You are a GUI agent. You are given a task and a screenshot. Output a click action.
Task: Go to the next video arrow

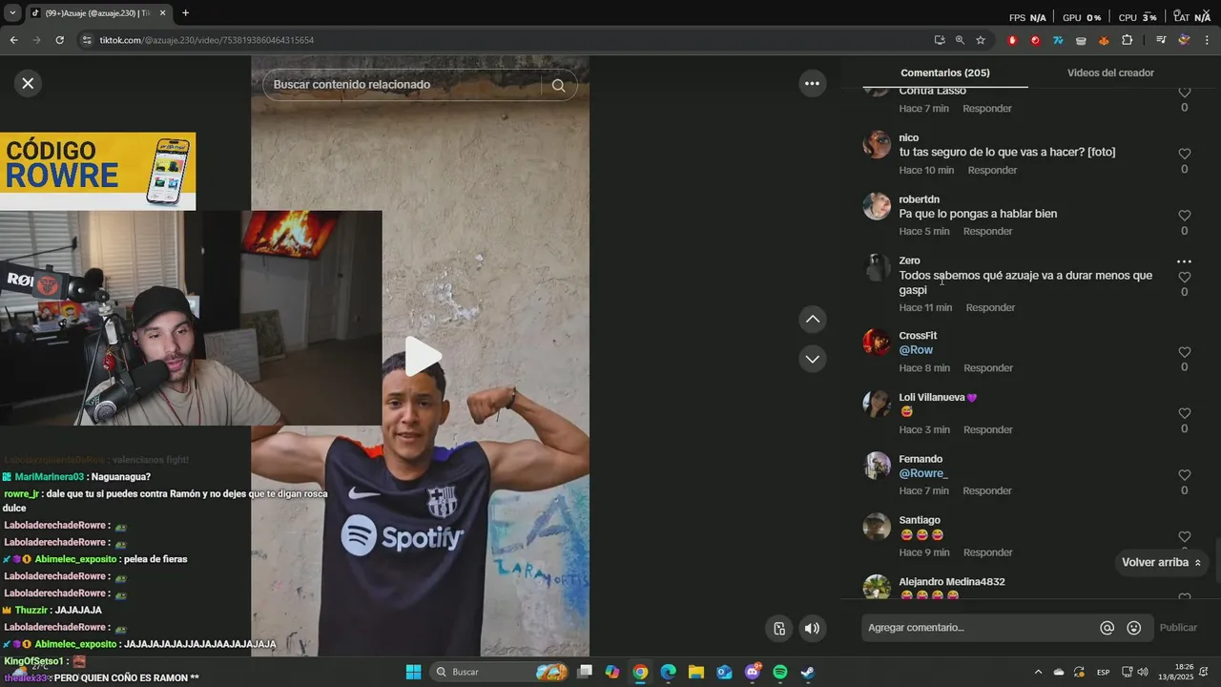click(812, 359)
